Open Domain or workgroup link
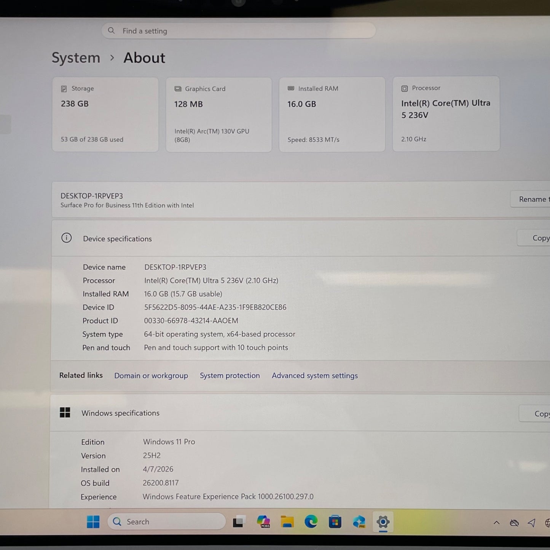 (x=151, y=376)
